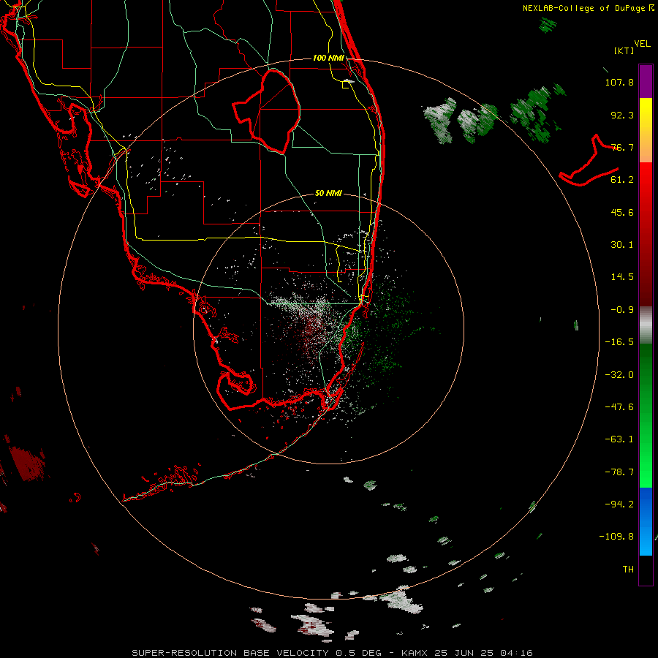Click the 50 NMI range ring label
This screenshot has height=658, width=658.
[x=328, y=194]
